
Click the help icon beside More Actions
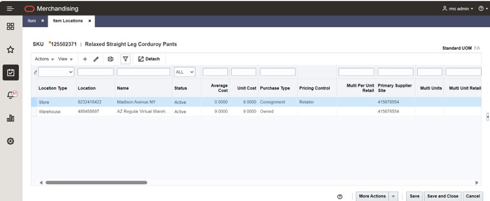click(x=340, y=196)
